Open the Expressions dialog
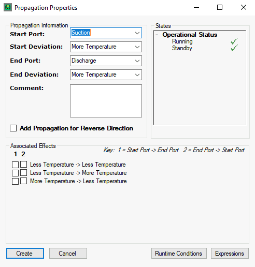This screenshot has width=255, height=267. (230, 253)
